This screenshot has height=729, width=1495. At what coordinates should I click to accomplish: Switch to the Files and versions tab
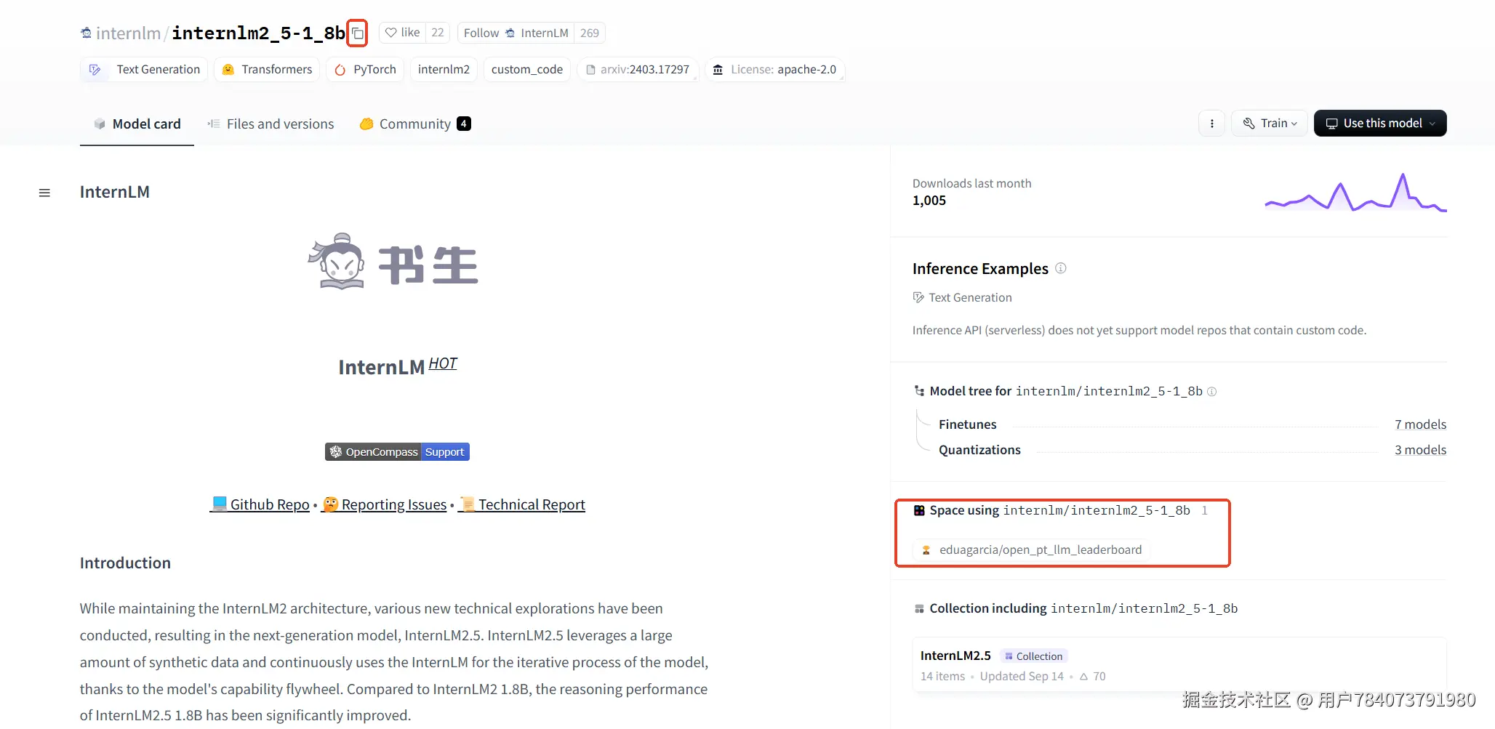(x=270, y=124)
